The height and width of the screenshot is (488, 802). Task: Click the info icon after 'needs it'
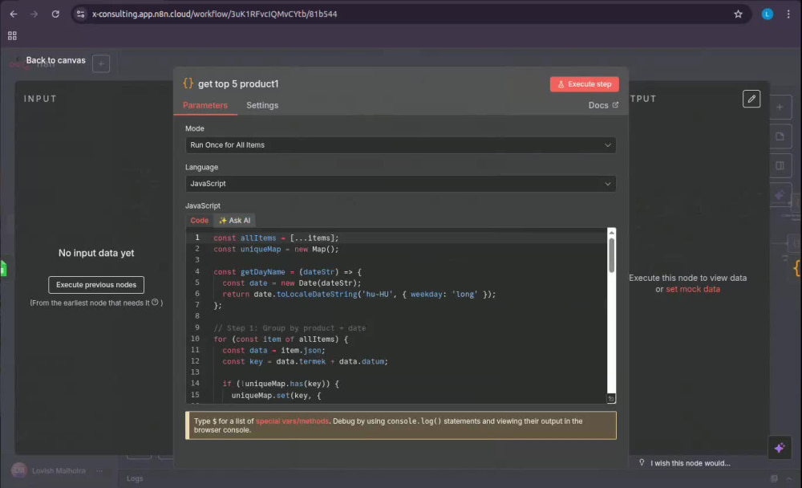(155, 303)
